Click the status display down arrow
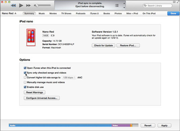 tap(124, 8)
